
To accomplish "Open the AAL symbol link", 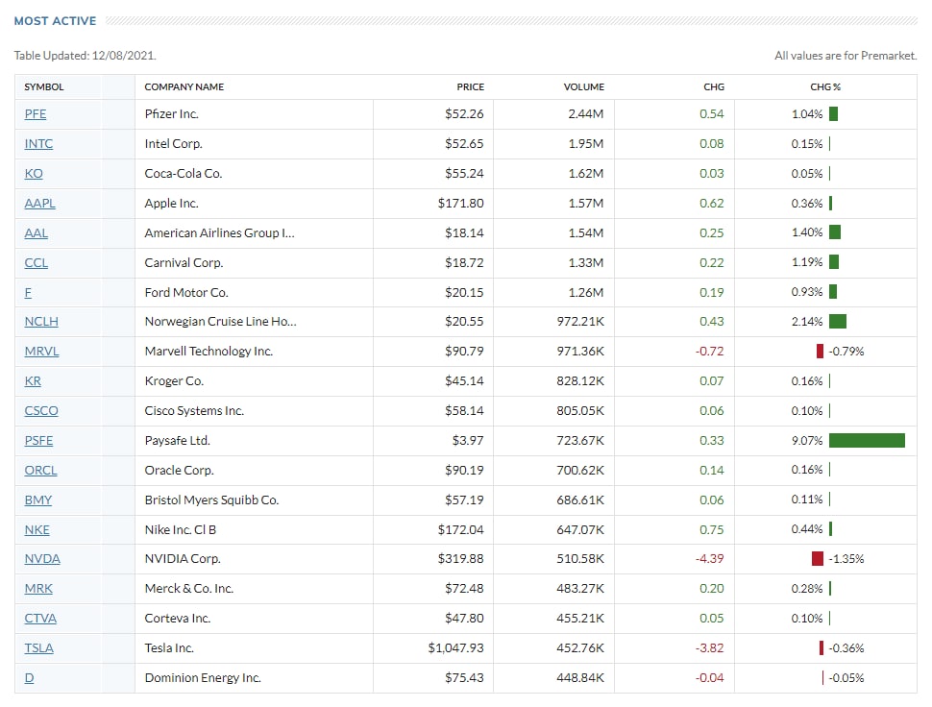I will (x=37, y=232).
